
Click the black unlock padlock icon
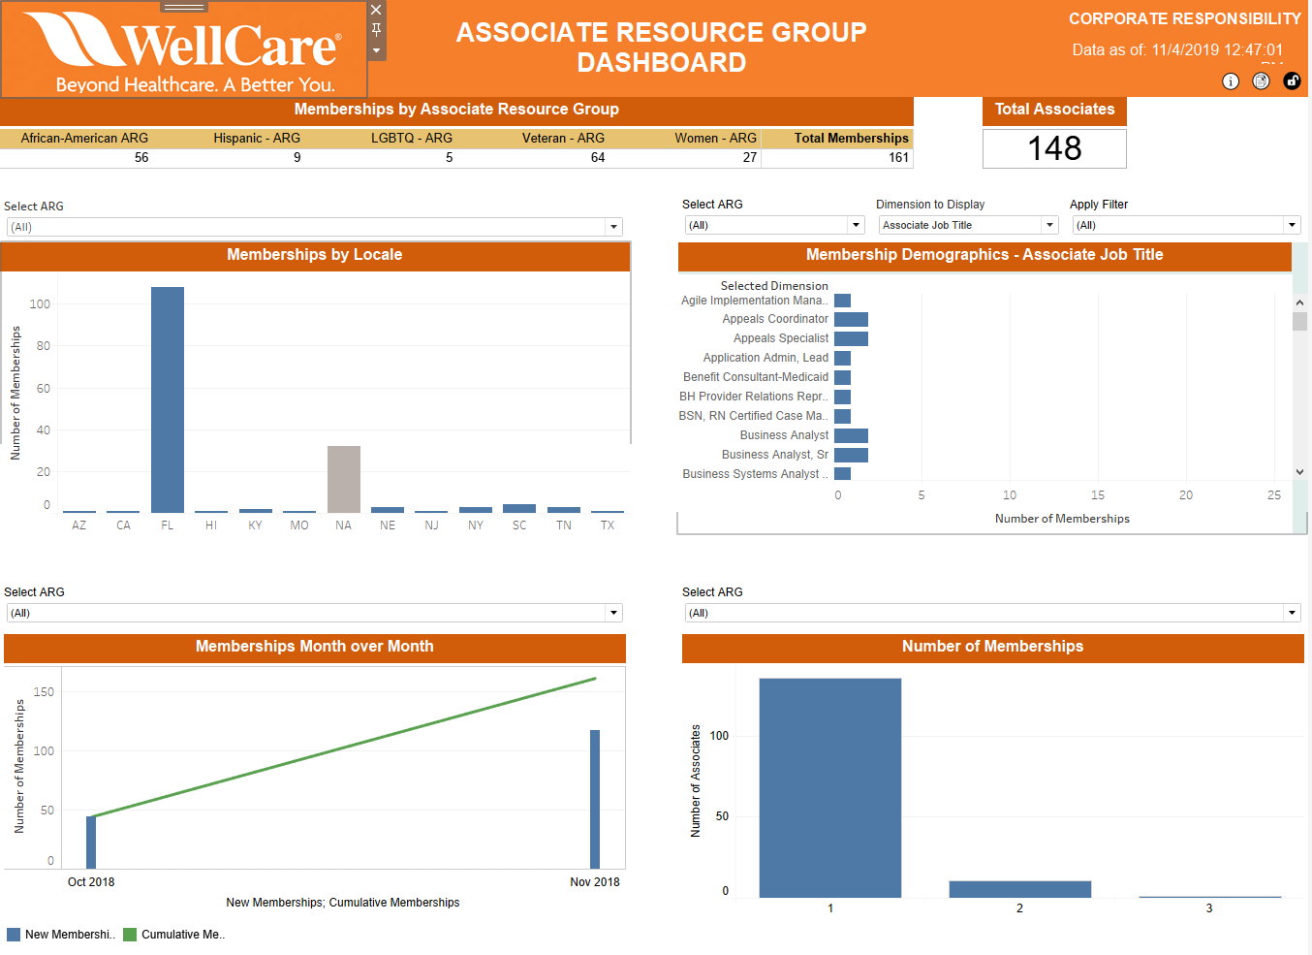pyautogui.click(x=1292, y=81)
